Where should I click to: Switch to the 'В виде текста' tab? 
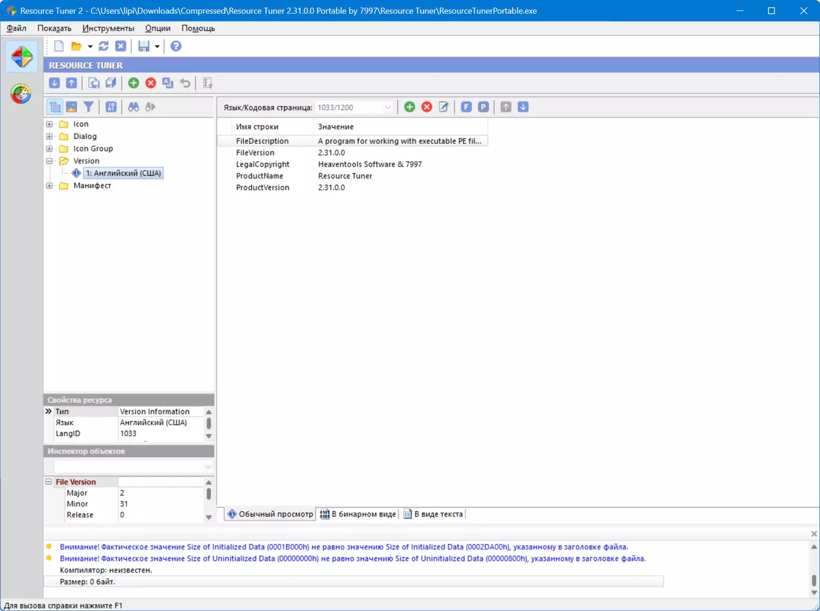coord(433,514)
